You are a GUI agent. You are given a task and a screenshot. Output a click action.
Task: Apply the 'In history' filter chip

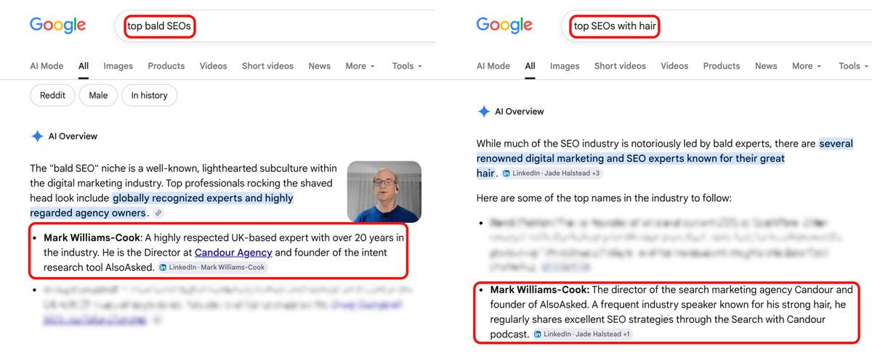(149, 95)
